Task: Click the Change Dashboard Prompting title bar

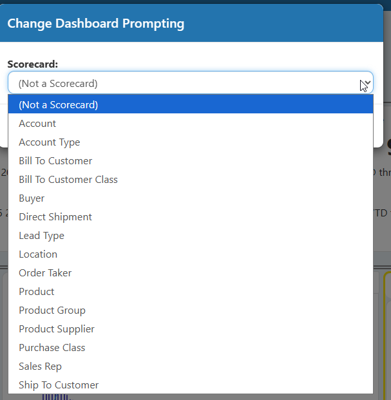Action: (x=191, y=23)
